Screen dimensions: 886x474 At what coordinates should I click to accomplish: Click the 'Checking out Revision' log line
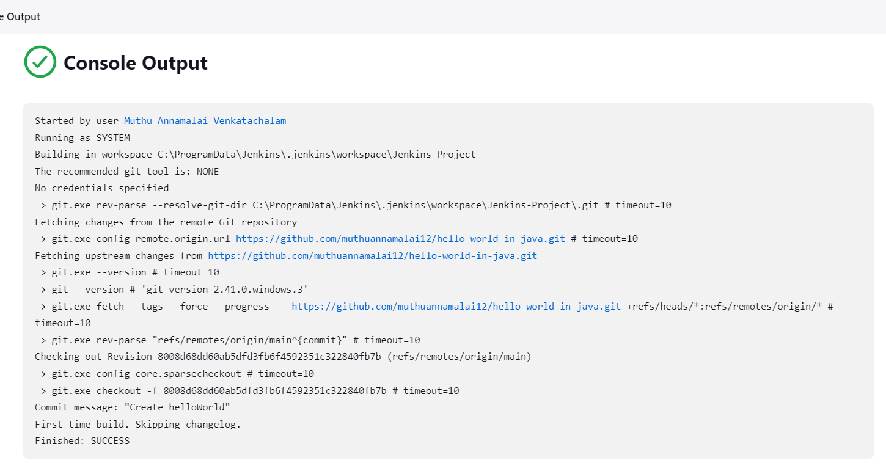283,357
